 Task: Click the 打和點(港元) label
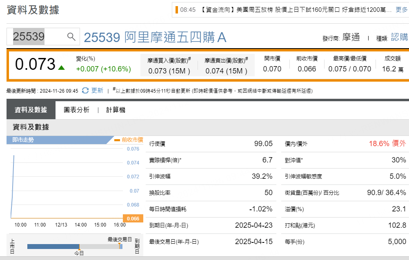300,226
